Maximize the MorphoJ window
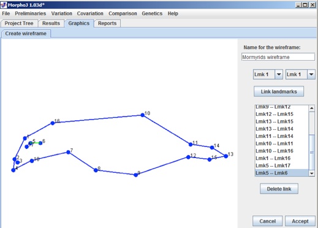The height and width of the screenshot is (228, 318). (x=305, y=5)
